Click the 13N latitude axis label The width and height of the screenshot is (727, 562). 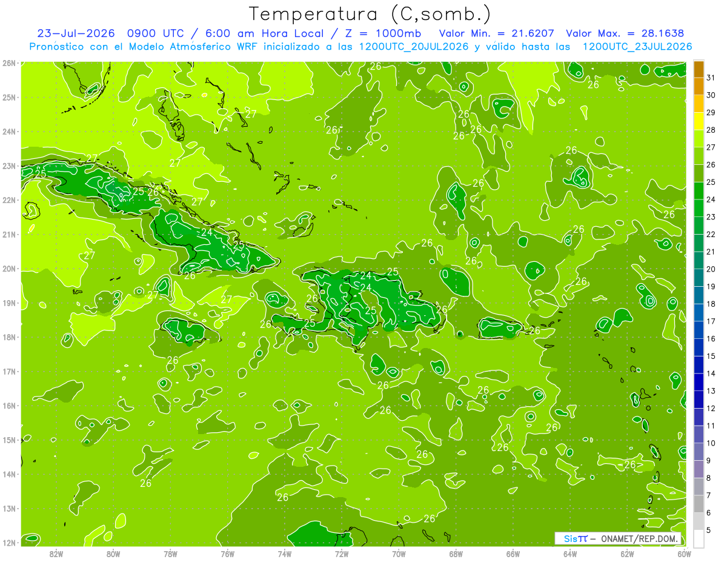pos(9,509)
